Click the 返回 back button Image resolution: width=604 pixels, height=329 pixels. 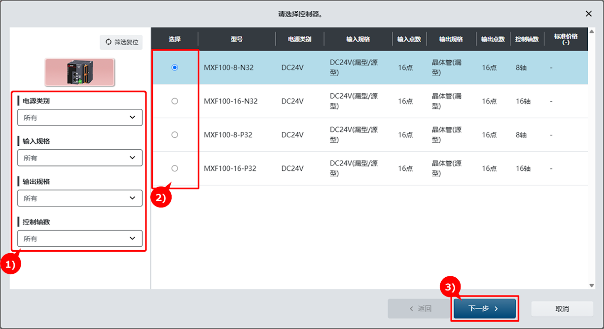click(x=420, y=309)
